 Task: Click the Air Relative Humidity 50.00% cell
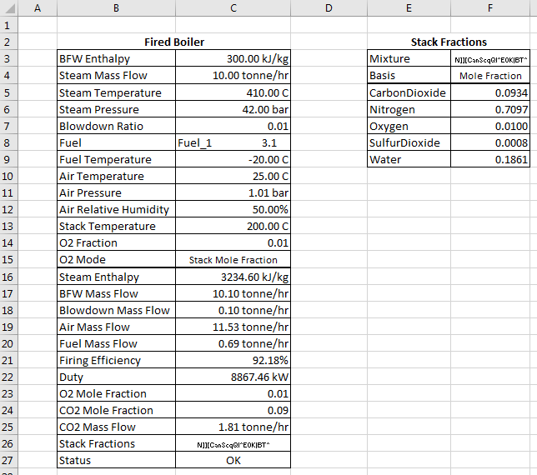coord(233,209)
